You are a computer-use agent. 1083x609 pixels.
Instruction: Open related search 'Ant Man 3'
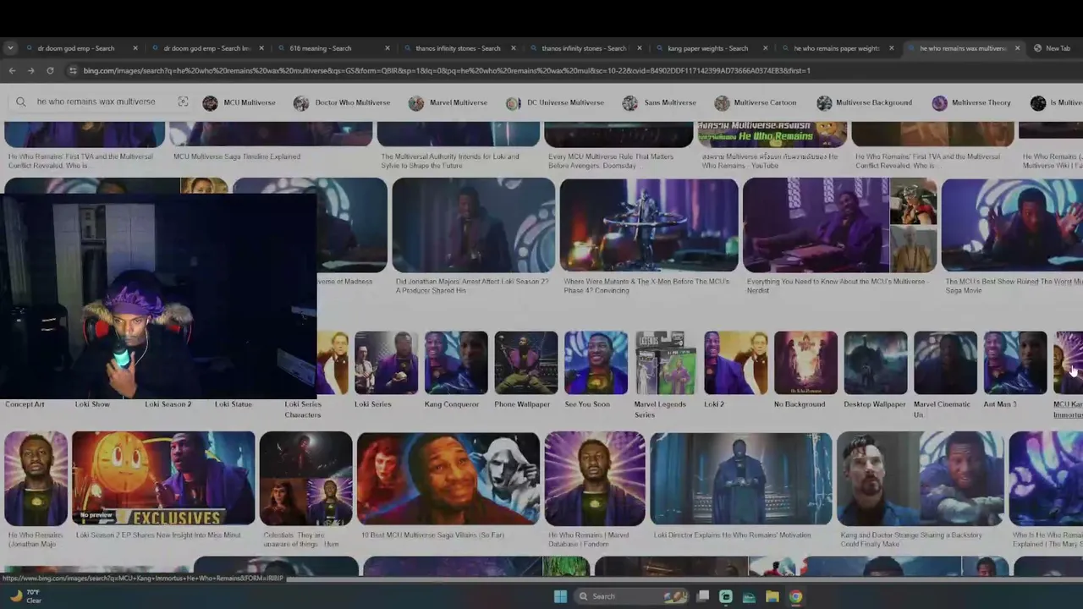point(1014,370)
